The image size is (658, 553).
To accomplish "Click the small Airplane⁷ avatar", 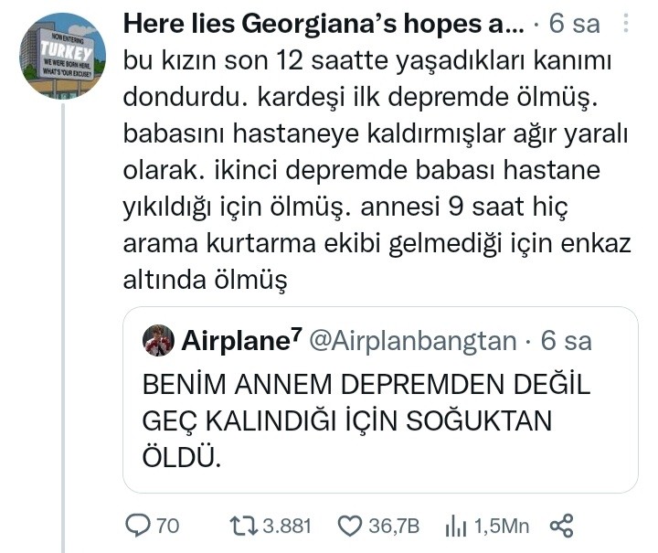I will [159, 341].
